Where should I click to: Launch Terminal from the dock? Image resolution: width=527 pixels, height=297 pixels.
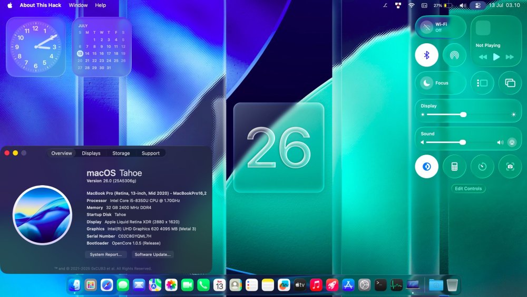tap(380, 285)
